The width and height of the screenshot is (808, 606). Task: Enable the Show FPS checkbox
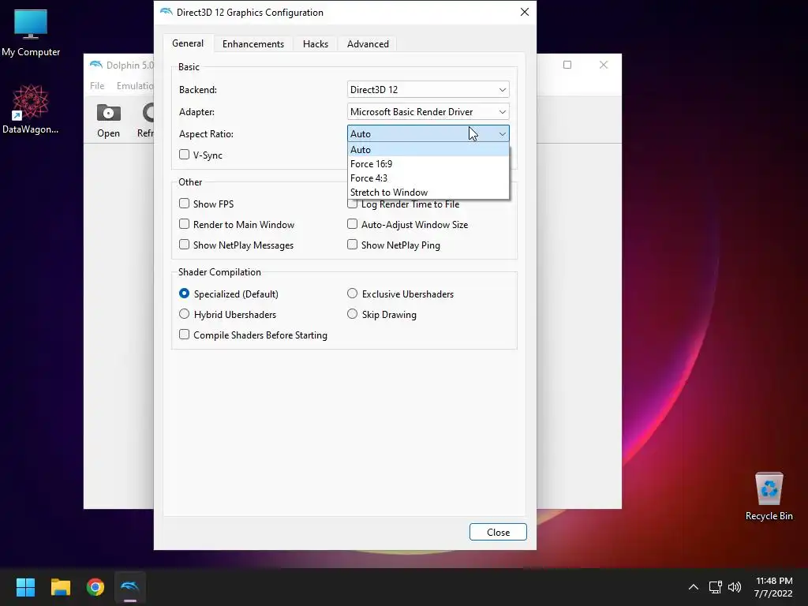184,204
